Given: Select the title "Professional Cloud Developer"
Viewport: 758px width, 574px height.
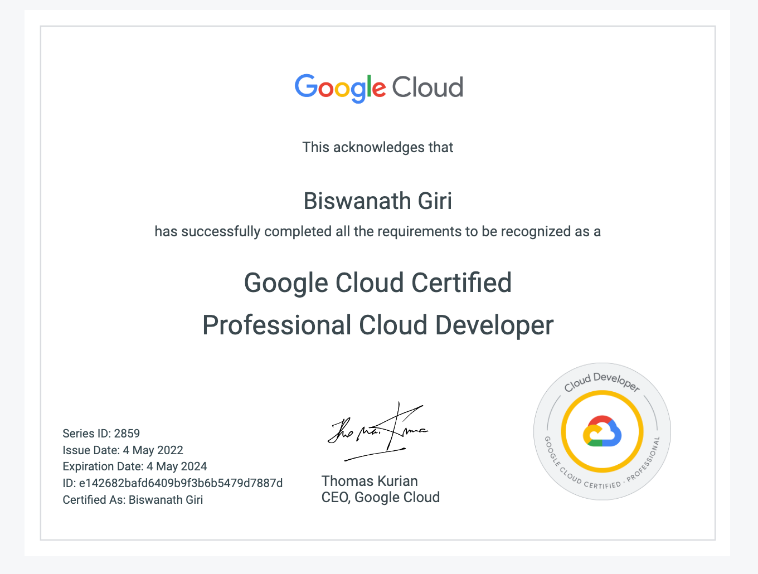Looking at the screenshot, I should point(378,325).
